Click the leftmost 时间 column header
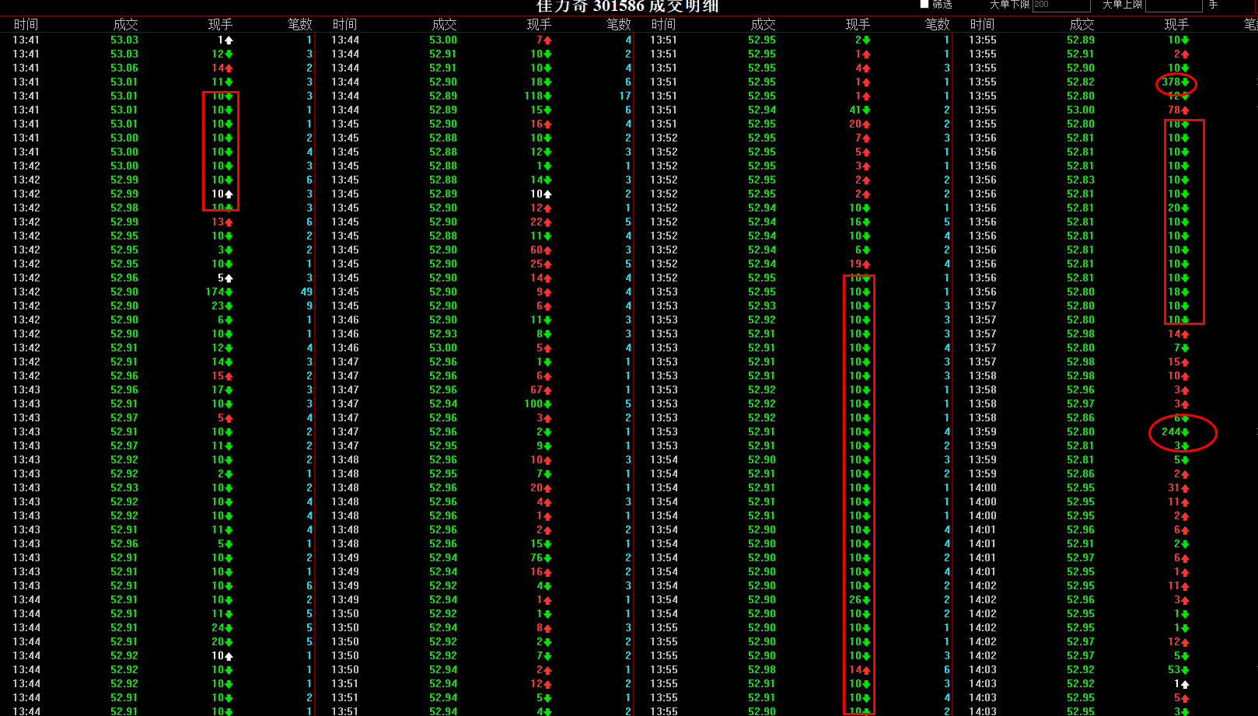The width and height of the screenshot is (1258, 716). (26, 25)
